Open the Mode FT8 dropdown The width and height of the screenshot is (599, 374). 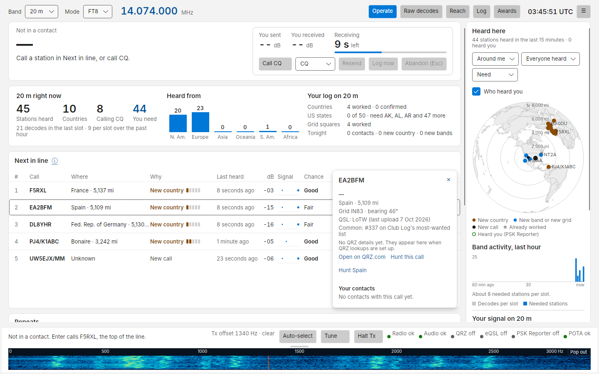(98, 12)
